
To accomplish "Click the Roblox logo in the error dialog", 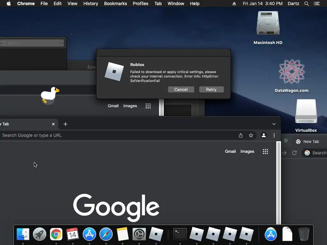I will [114, 72].
